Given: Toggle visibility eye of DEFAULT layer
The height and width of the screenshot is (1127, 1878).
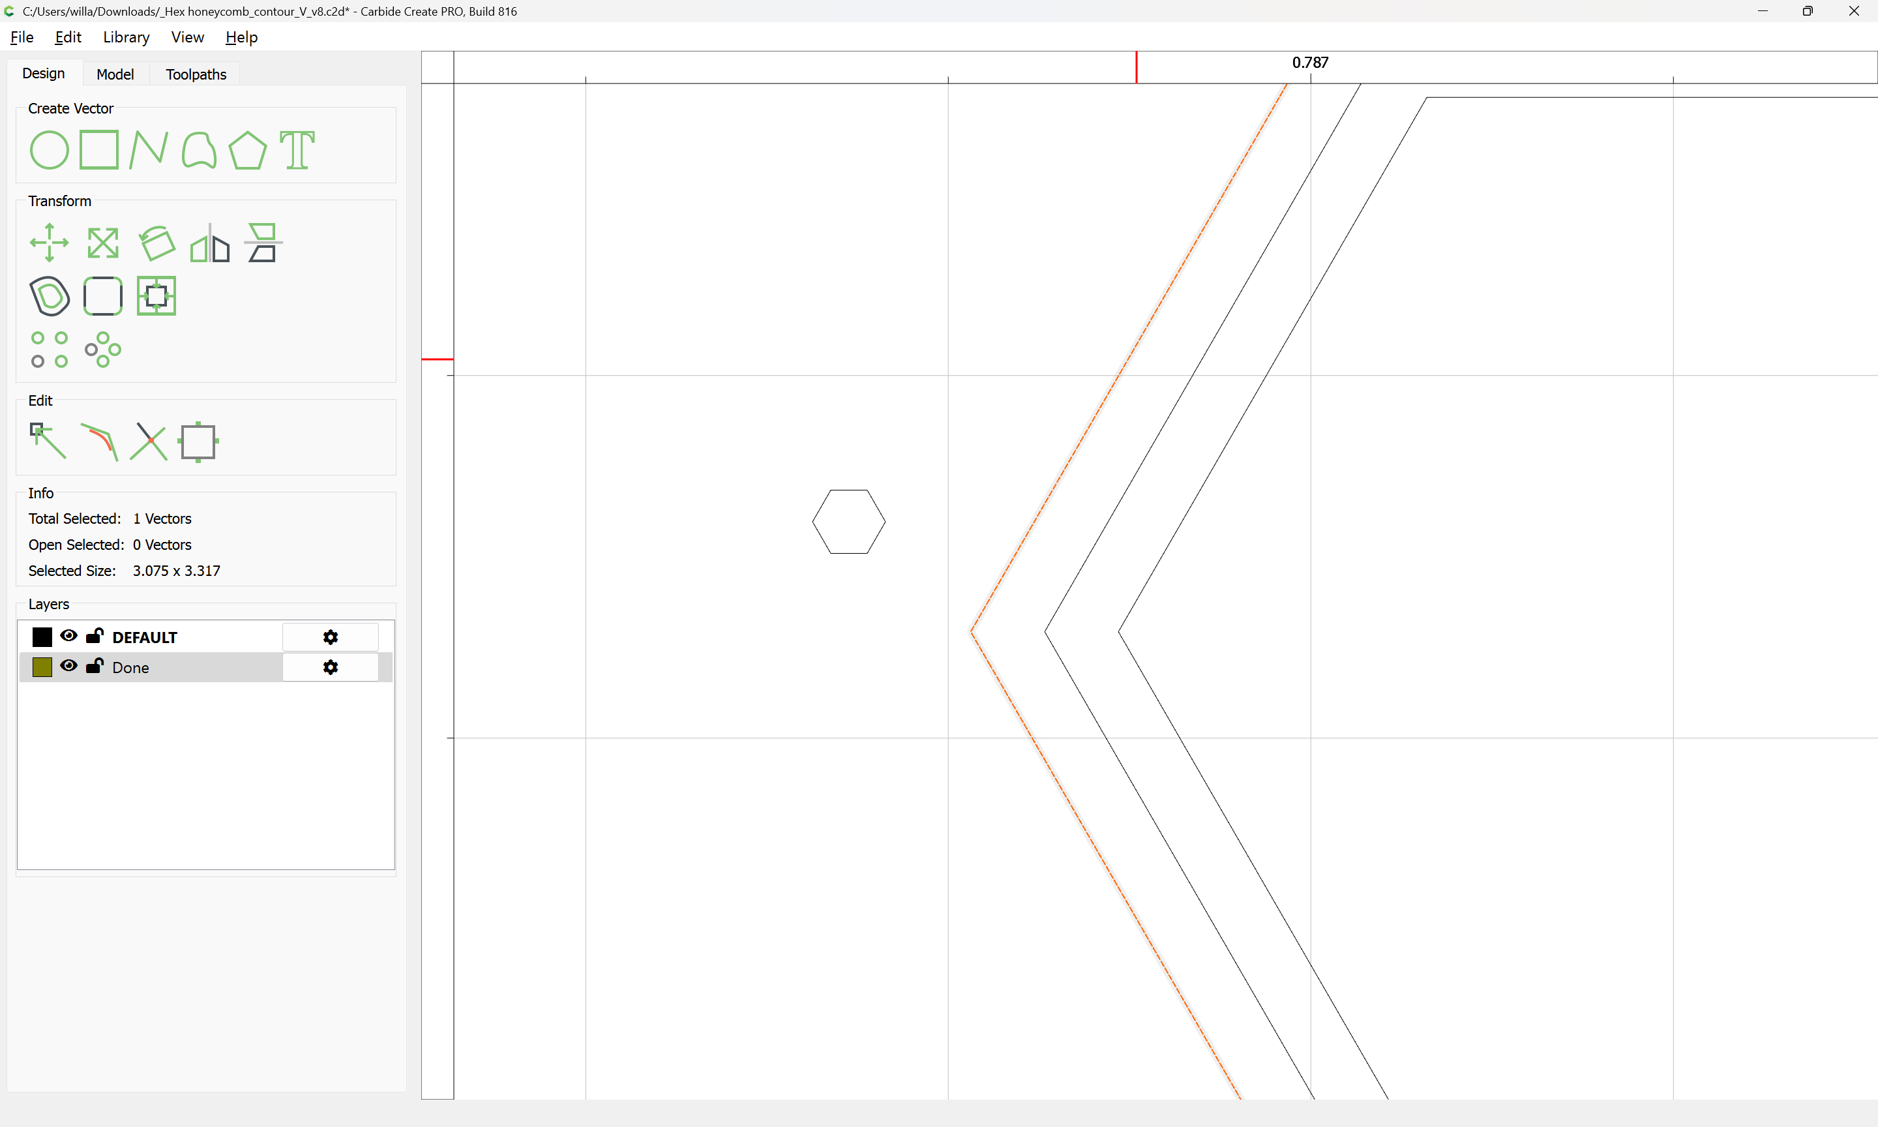Looking at the screenshot, I should pos(68,636).
